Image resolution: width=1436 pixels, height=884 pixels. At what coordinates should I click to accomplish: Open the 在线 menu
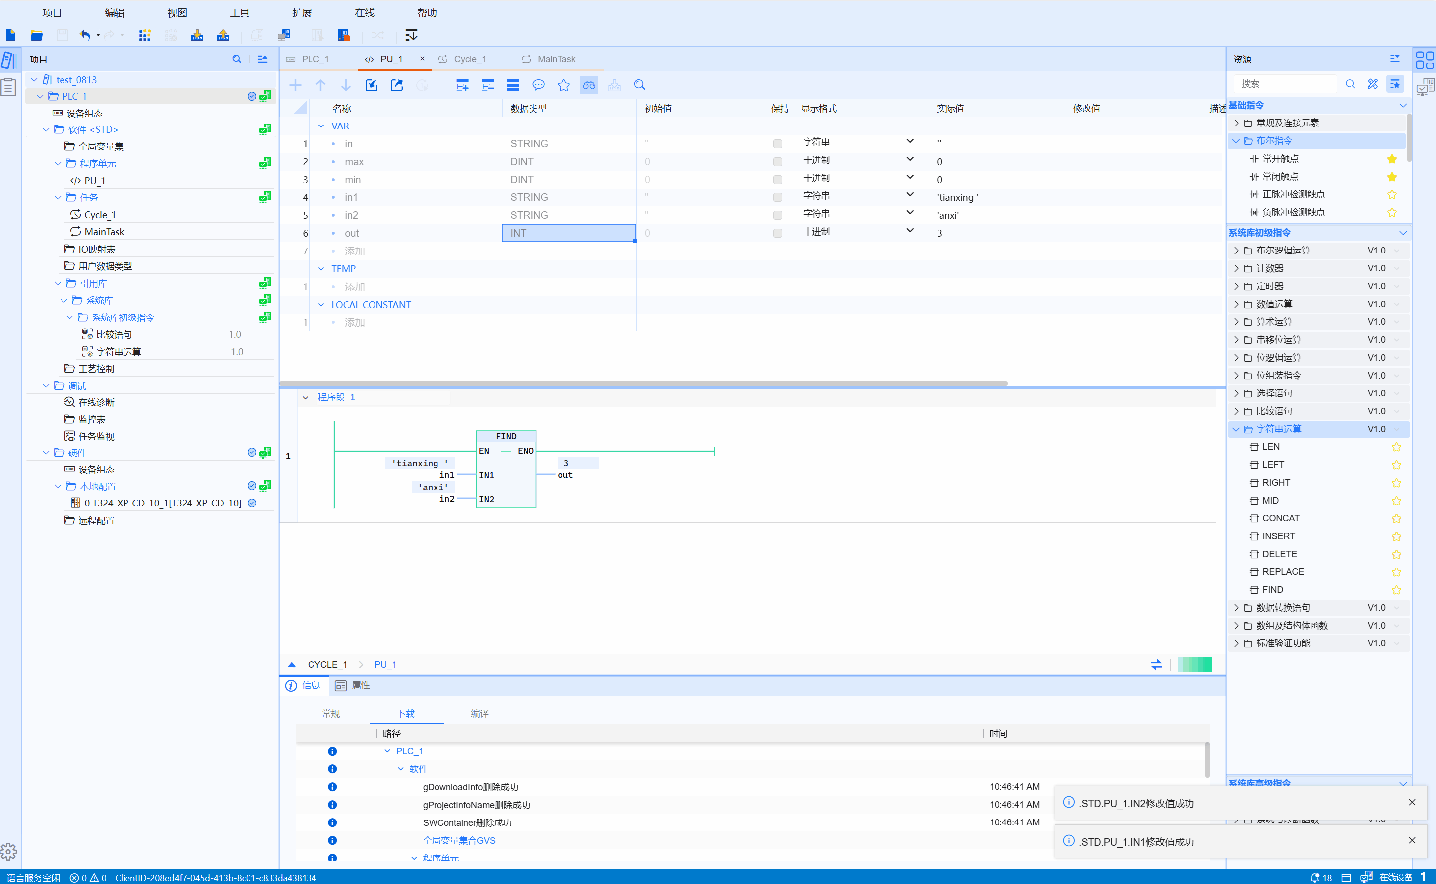364,13
